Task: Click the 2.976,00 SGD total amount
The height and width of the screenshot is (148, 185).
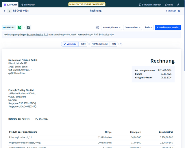Action: [x=166, y=137]
